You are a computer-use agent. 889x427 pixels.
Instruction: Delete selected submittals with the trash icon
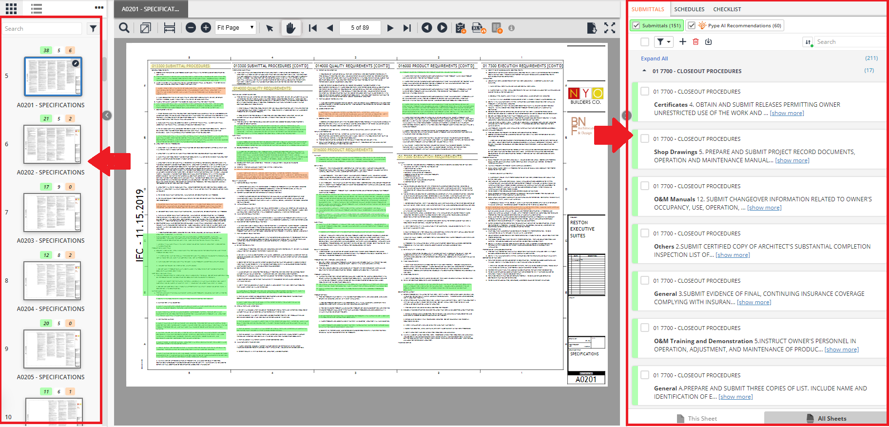point(696,42)
